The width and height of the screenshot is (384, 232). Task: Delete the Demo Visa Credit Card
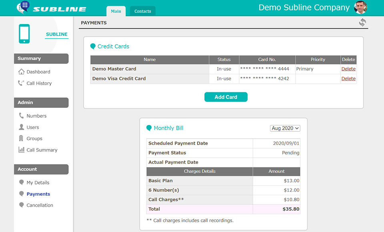(348, 79)
